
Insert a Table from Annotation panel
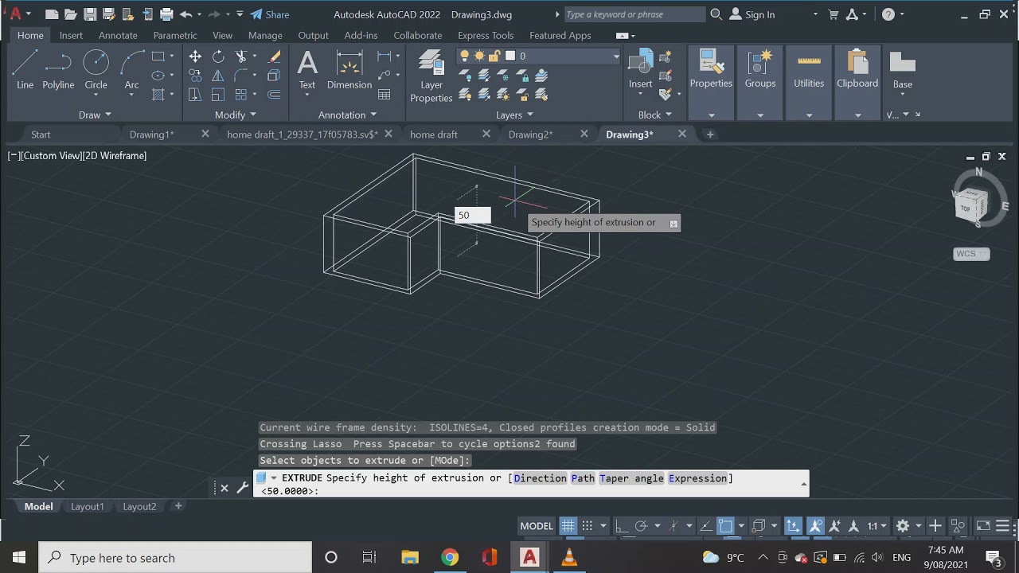tap(385, 95)
